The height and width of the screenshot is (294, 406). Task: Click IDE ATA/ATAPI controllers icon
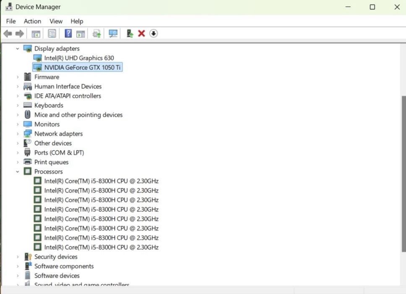27,96
